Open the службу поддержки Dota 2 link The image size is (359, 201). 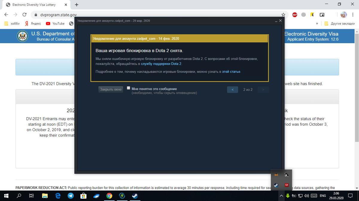[161, 64]
